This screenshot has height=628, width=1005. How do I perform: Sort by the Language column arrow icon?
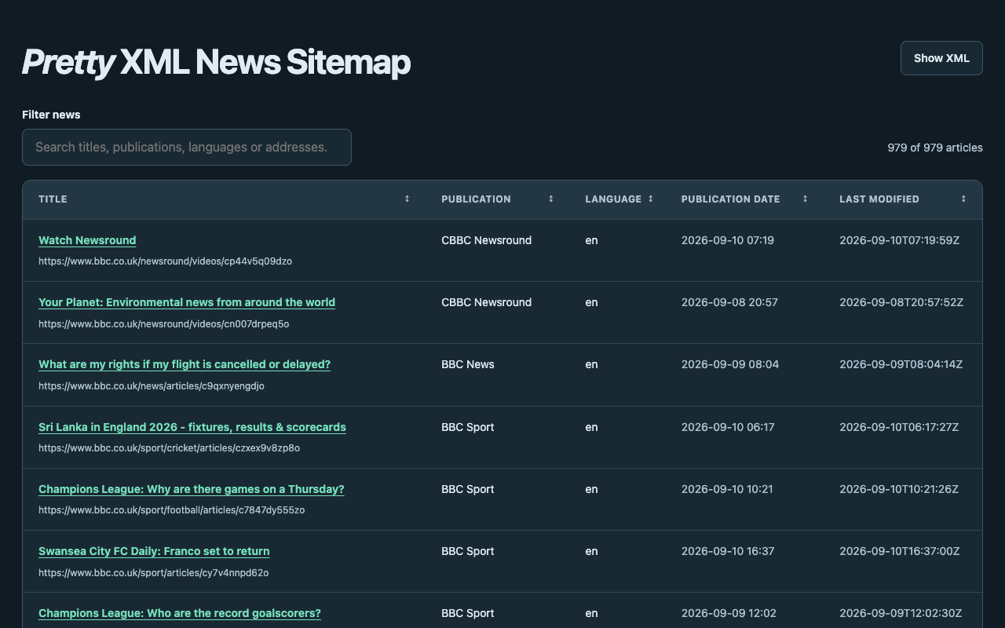coord(650,199)
